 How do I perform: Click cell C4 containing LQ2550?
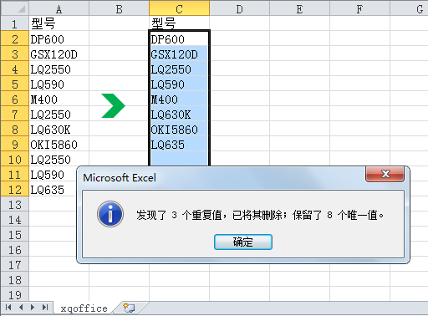tap(179, 69)
